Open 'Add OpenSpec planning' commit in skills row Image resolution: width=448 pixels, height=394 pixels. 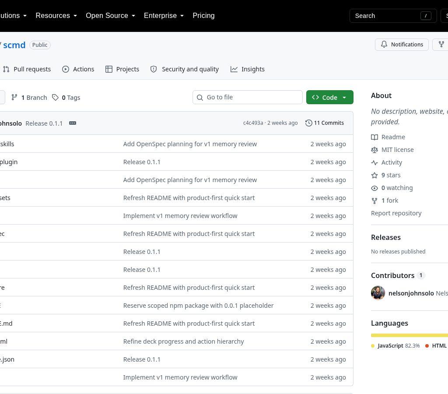[190, 144]
